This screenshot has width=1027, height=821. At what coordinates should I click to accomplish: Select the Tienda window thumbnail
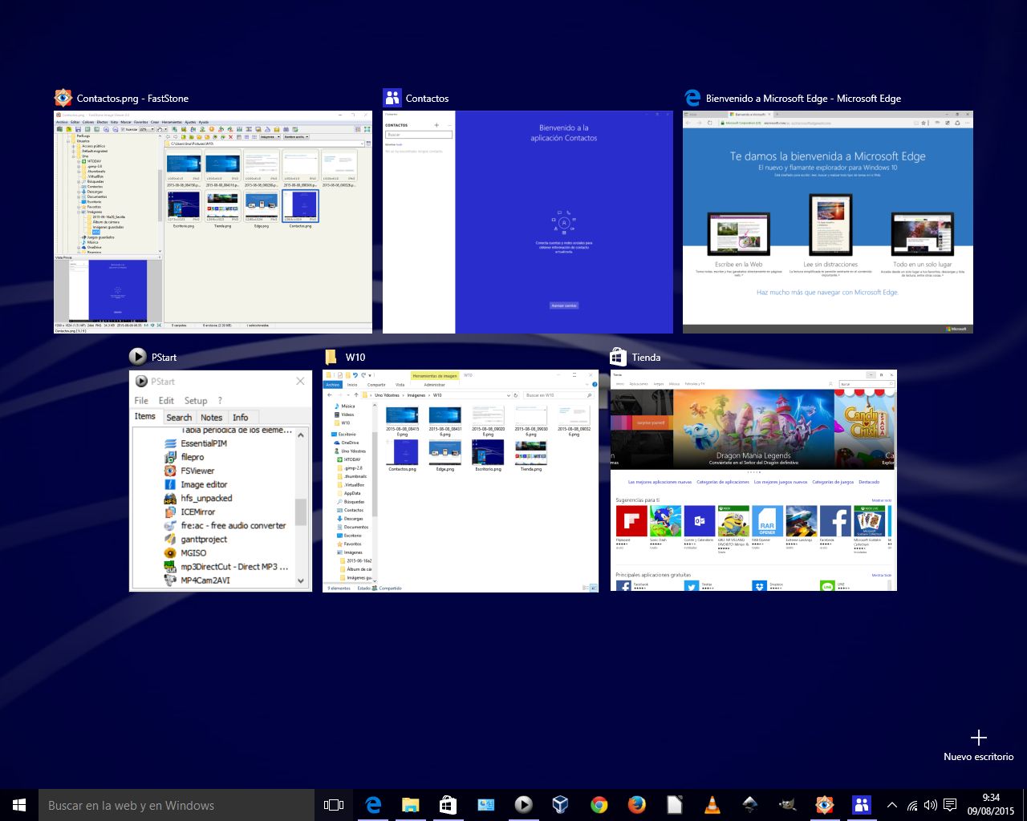[753, 481]
